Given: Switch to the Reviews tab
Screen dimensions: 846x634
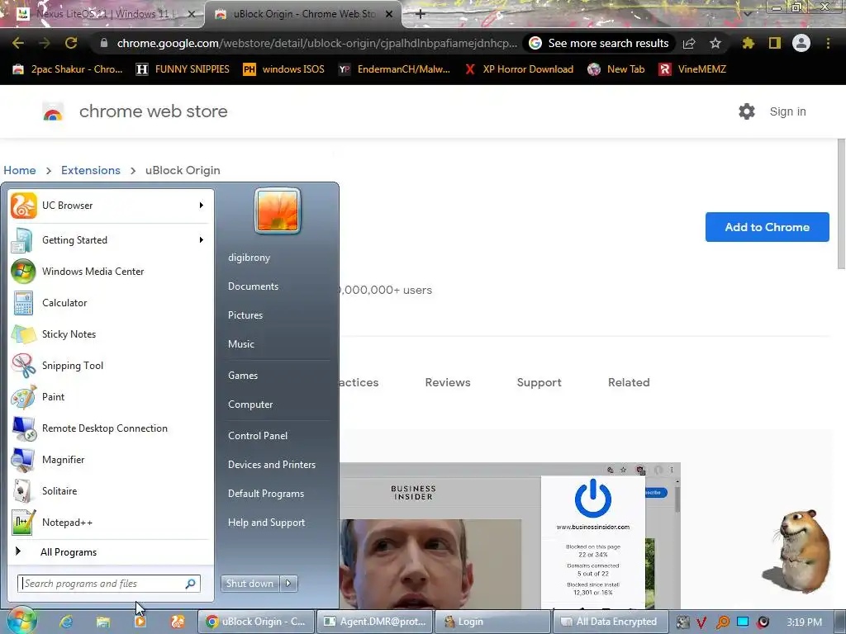Looking at the screenshot, I should click(448, 382).
